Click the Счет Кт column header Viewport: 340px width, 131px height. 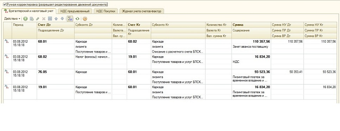pyautogui.click(x=139, y=25)
